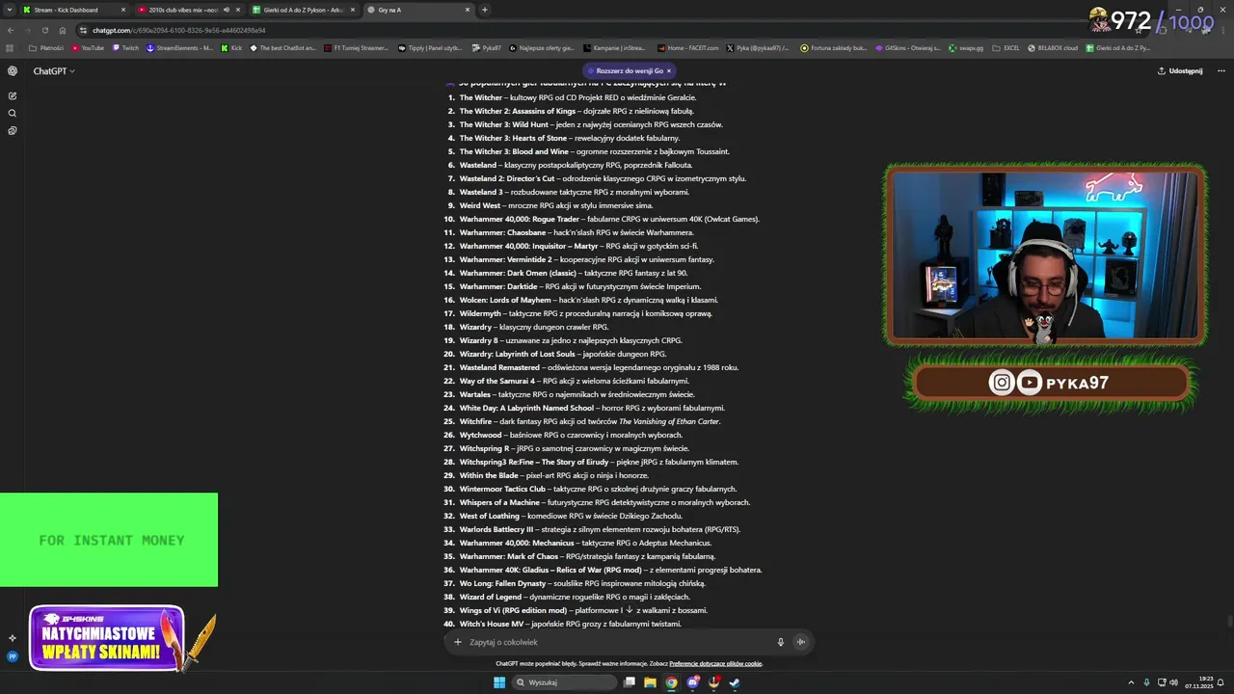Open Windows Start menu
Image resolution: width=1234 pixels, height=694 pixels.
(x=499, y=682)
